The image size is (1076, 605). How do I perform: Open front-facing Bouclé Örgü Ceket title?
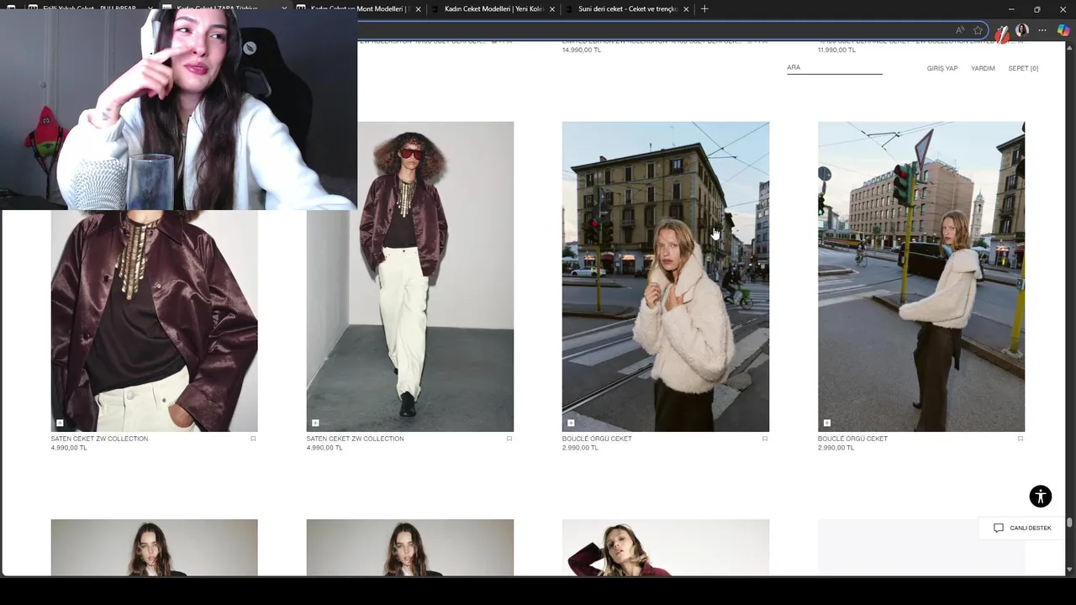(x=597, y=439)
